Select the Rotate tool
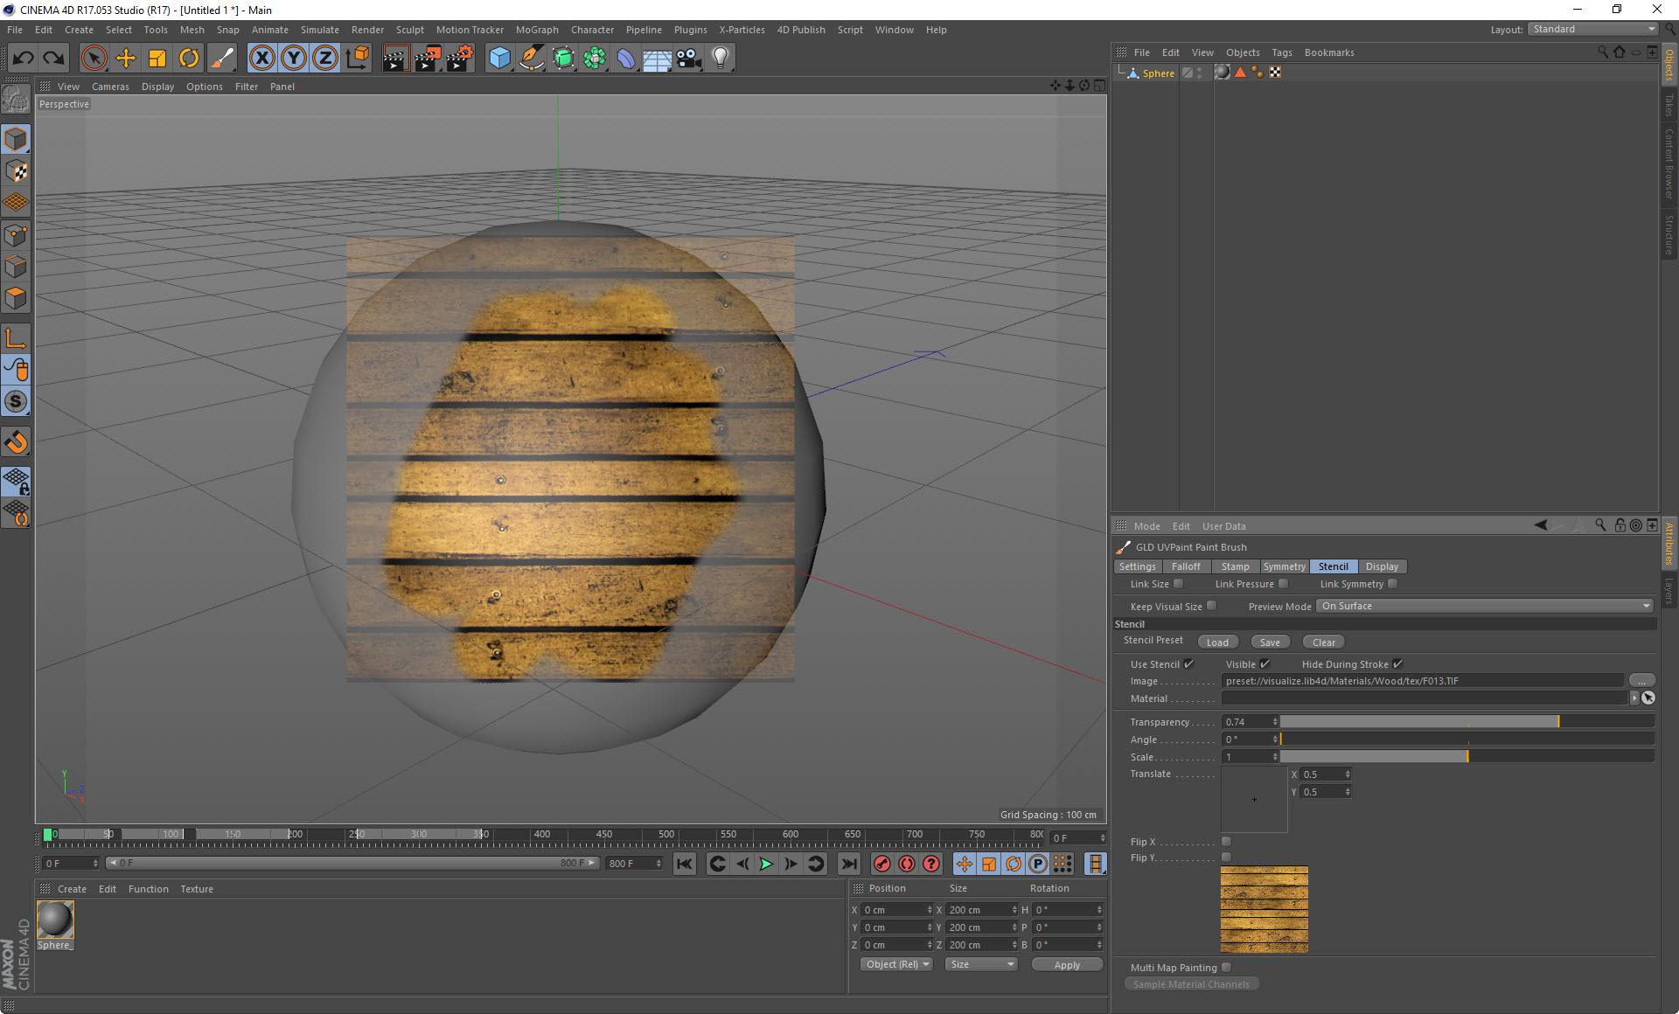This screenshot has height=1014, width=1679. coord(189,58)
